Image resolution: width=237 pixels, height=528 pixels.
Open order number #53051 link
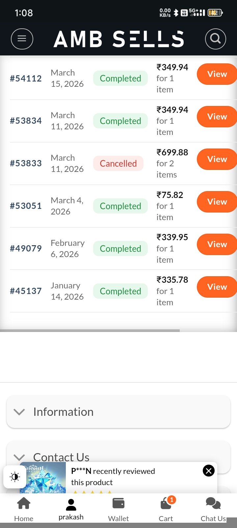tap(26, 206)
